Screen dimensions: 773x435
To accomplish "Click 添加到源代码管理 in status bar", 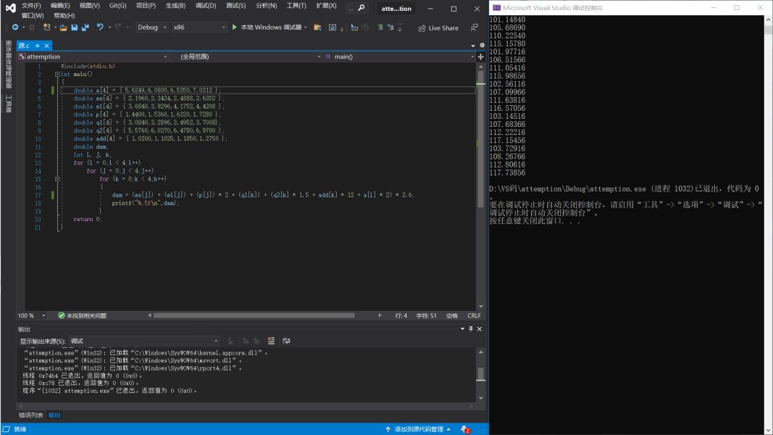I will 419,430.
